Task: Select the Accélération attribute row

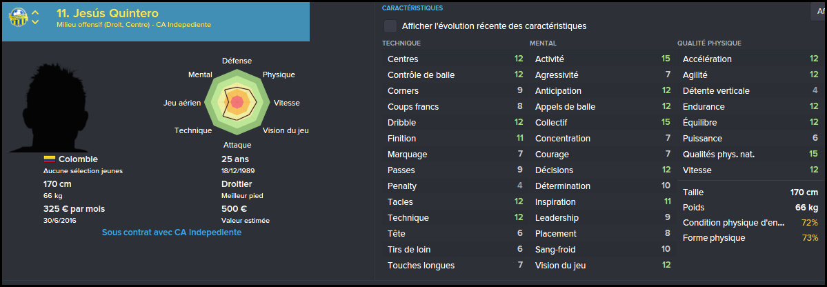Action: point(750,59)
